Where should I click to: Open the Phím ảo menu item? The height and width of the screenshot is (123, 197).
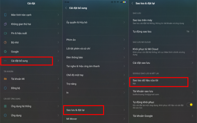point(96,40)
